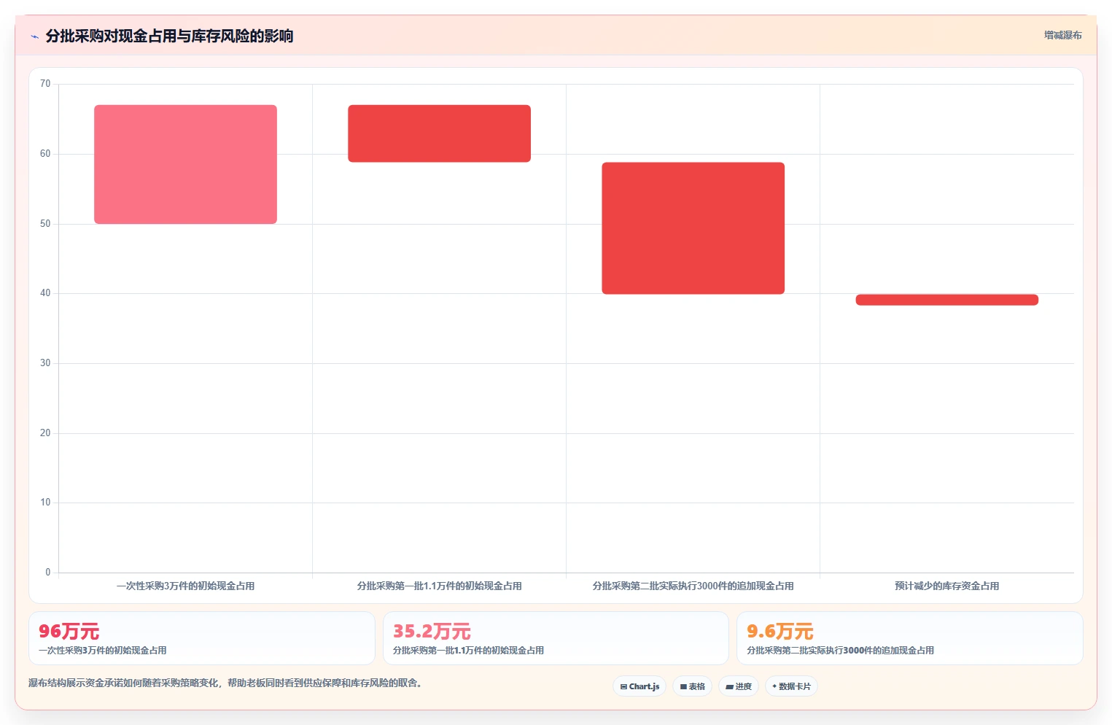Click the 35.2万元 data card value

[x=432, y=631]
